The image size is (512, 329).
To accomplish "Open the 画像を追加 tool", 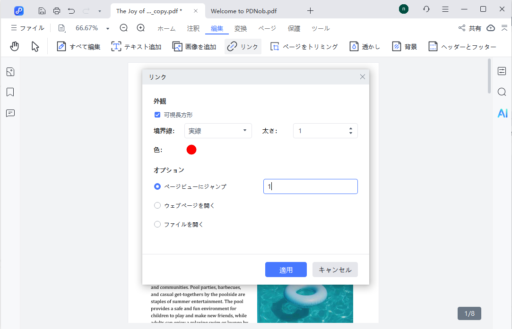I will 194,46.
